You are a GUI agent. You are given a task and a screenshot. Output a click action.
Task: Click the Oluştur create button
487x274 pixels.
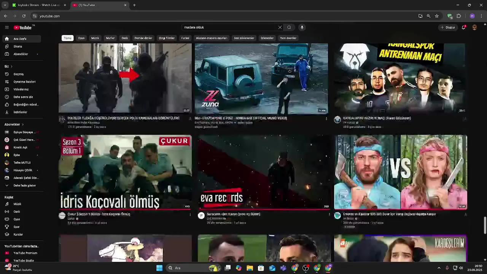coord(448,27)
